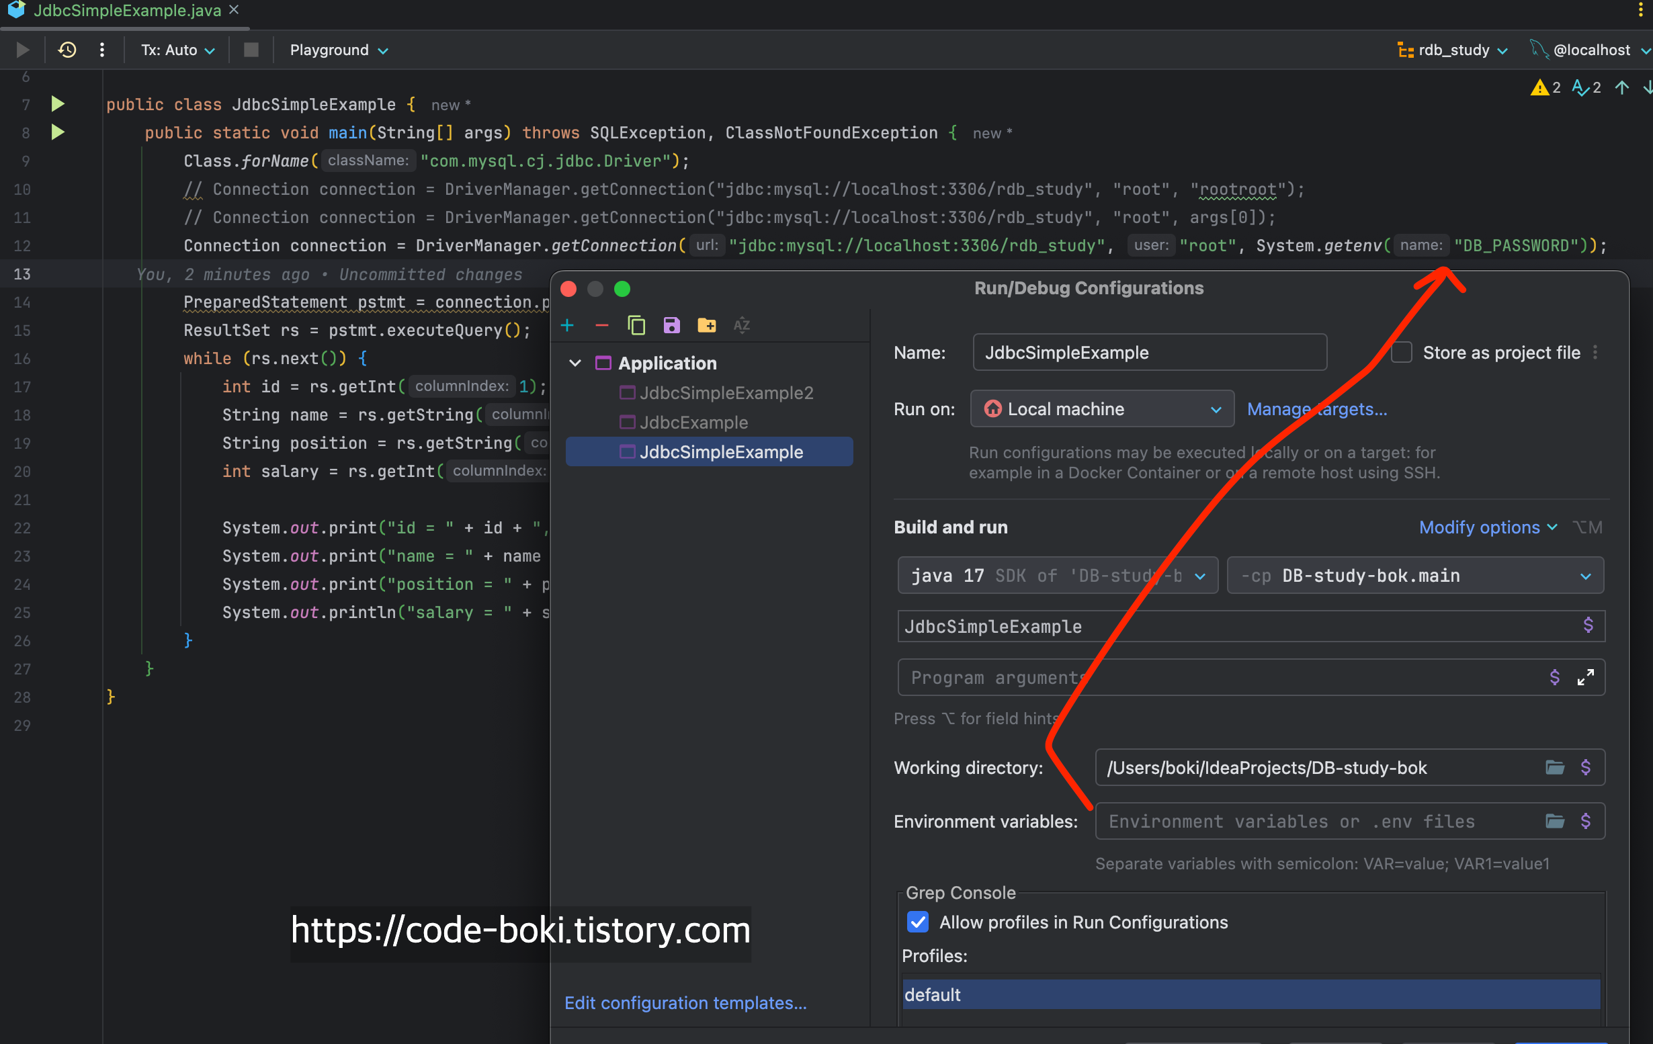Screen dimensions: 1653x1044
Task: Uncheck Allow profiles in Run Configurations
Action: click(918, 922)
